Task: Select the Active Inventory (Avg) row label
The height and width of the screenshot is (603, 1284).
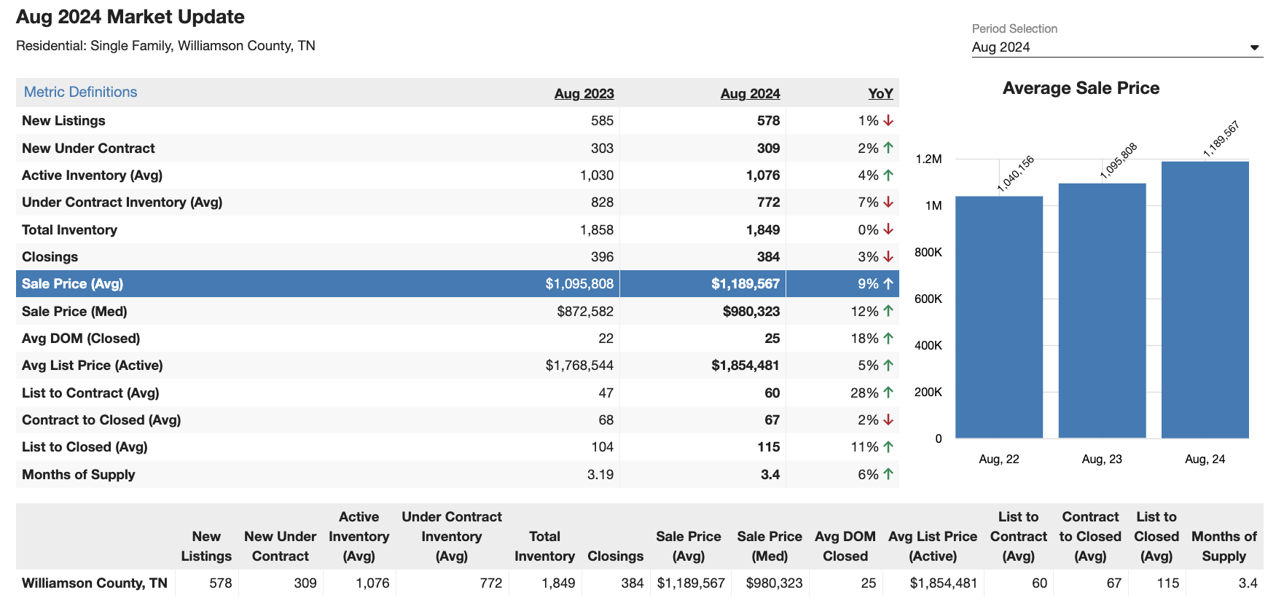Action: 92,176
